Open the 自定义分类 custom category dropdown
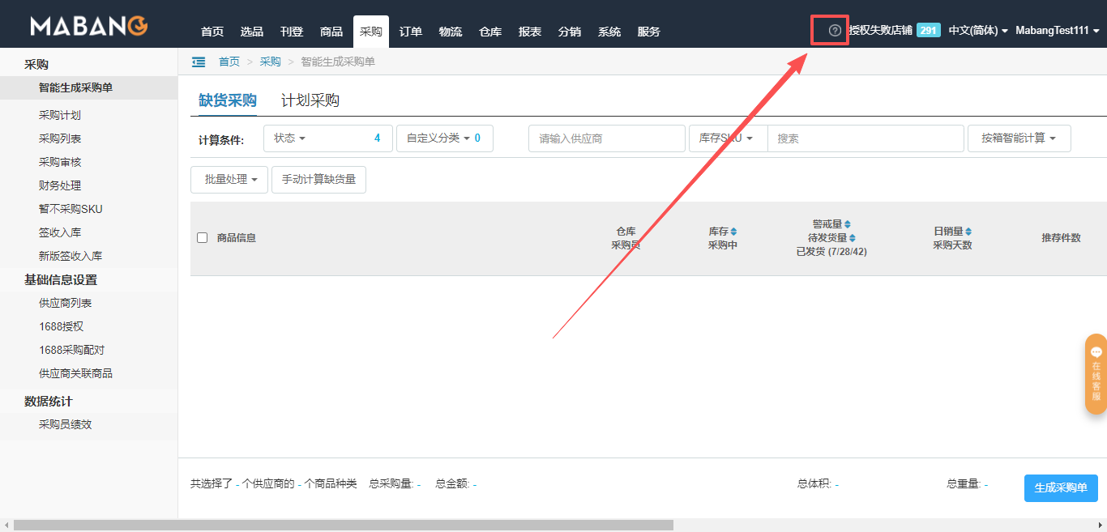 coord(444,138)
